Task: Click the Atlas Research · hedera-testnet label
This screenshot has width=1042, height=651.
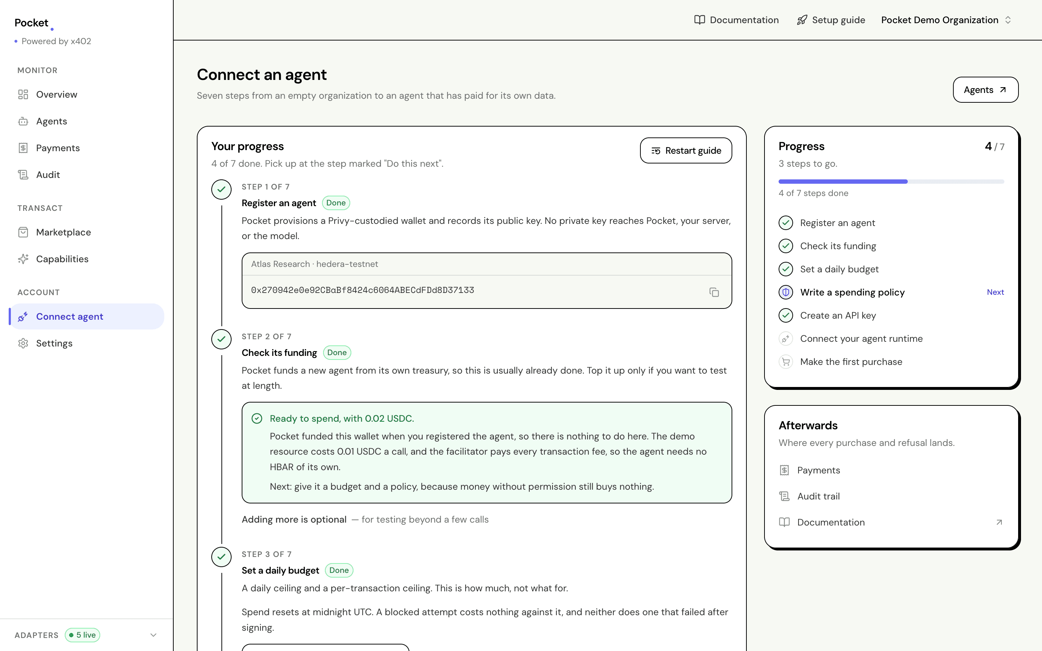Action: tap(314, 264)
